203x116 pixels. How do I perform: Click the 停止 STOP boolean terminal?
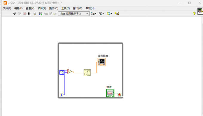point(110,93)
